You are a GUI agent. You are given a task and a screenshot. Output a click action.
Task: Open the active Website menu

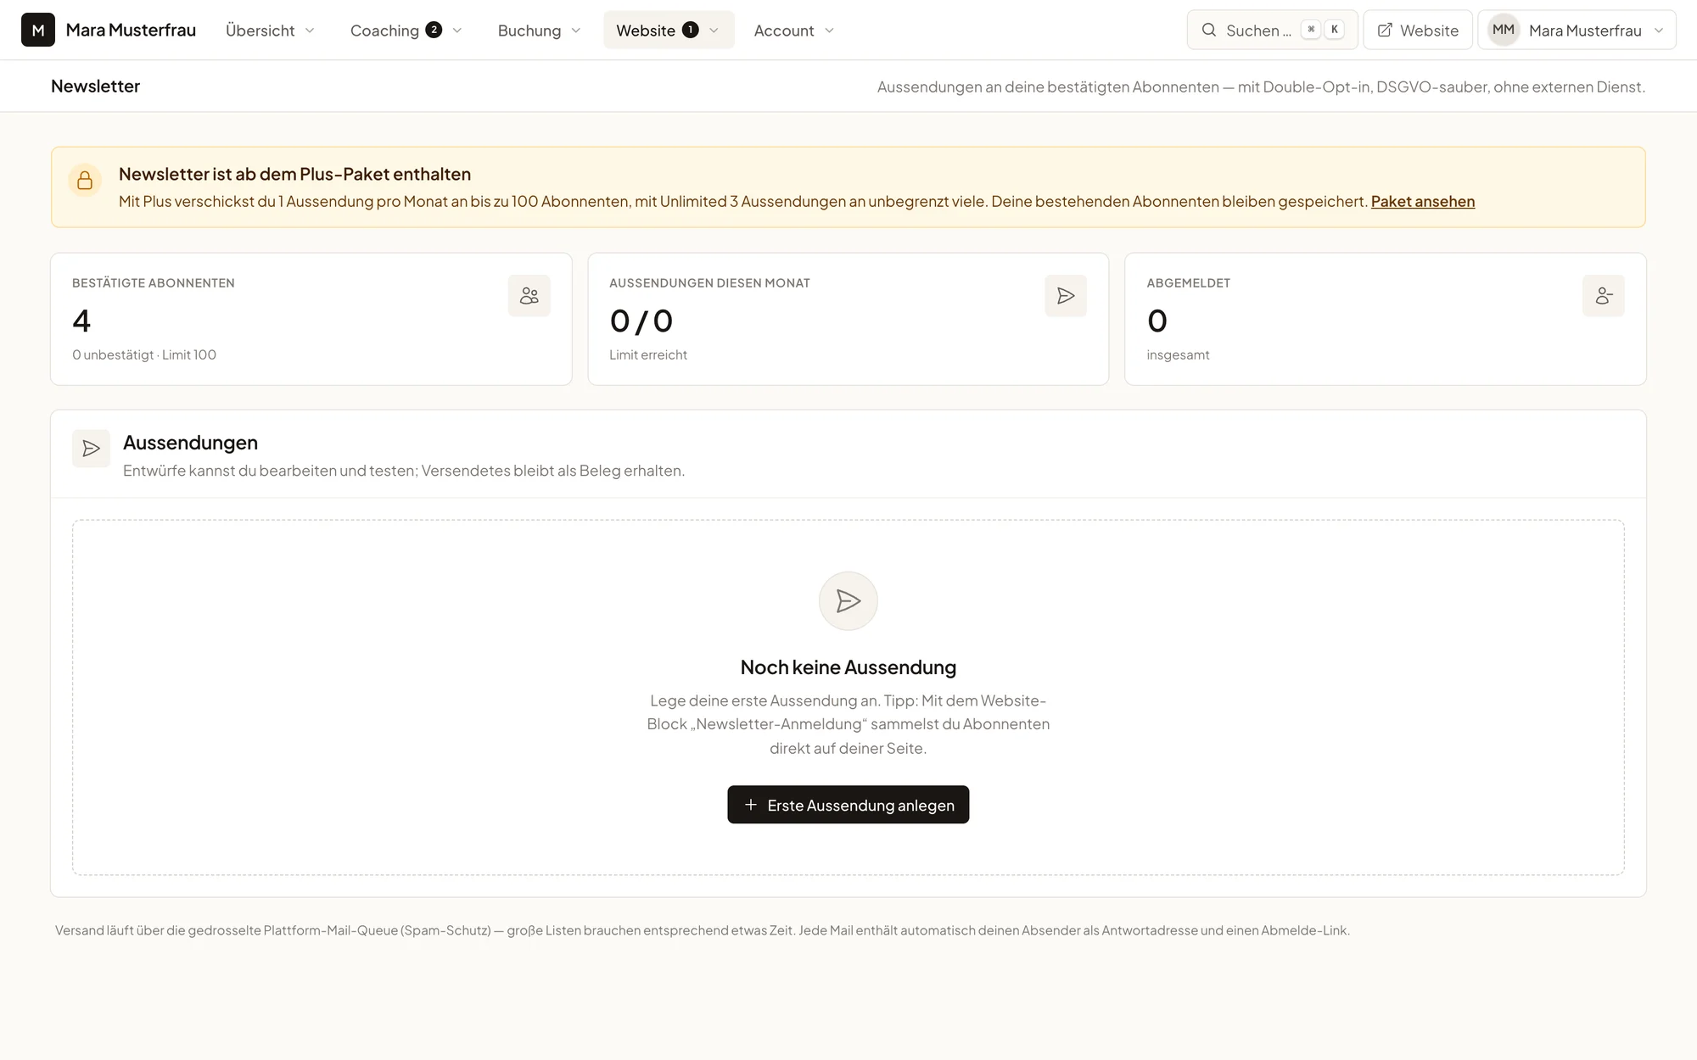(669, 30)
